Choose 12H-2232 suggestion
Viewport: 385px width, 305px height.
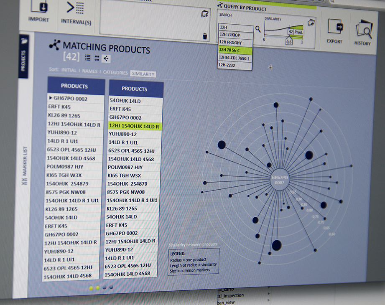[235, 66]
